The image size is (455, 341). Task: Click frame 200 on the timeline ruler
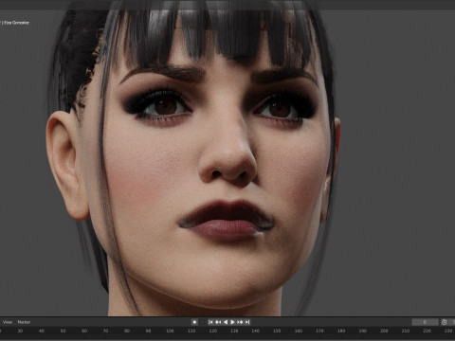click(x=384, y=331)
